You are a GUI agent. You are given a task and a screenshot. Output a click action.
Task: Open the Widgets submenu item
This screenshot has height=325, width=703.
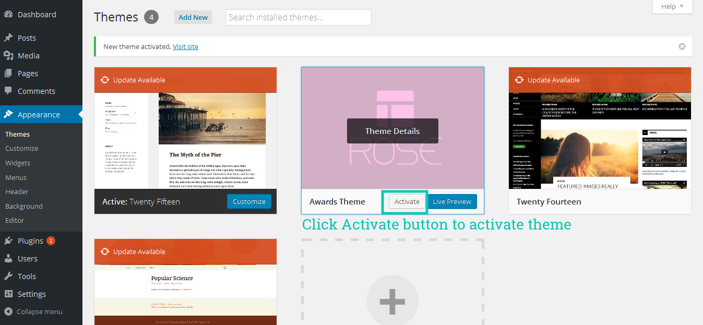(18, 163)
